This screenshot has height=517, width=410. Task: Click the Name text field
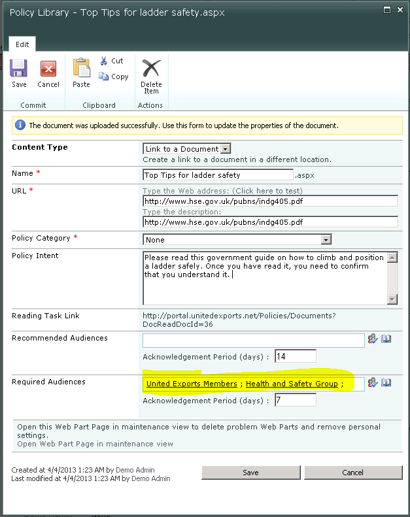[x=218, y=175]
